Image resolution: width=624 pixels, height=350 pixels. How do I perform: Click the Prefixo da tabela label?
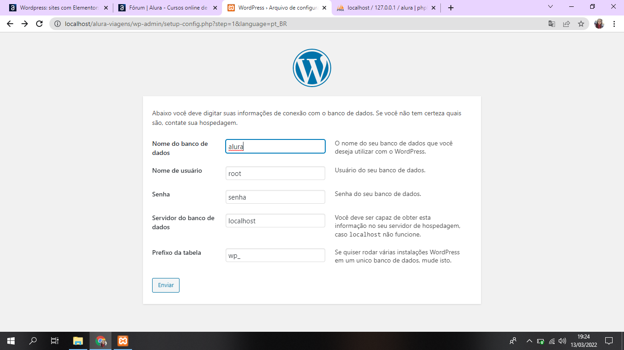(176, 252)
